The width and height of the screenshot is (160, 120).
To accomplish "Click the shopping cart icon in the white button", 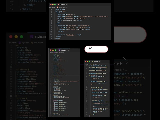I will click(90, 48).
